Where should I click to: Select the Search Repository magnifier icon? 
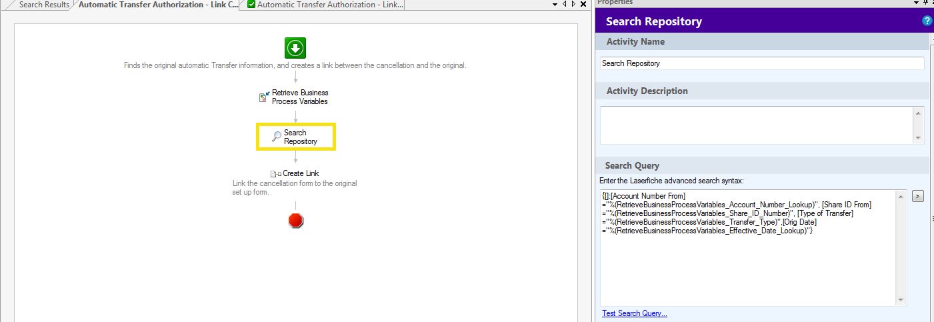click(277, 137)
